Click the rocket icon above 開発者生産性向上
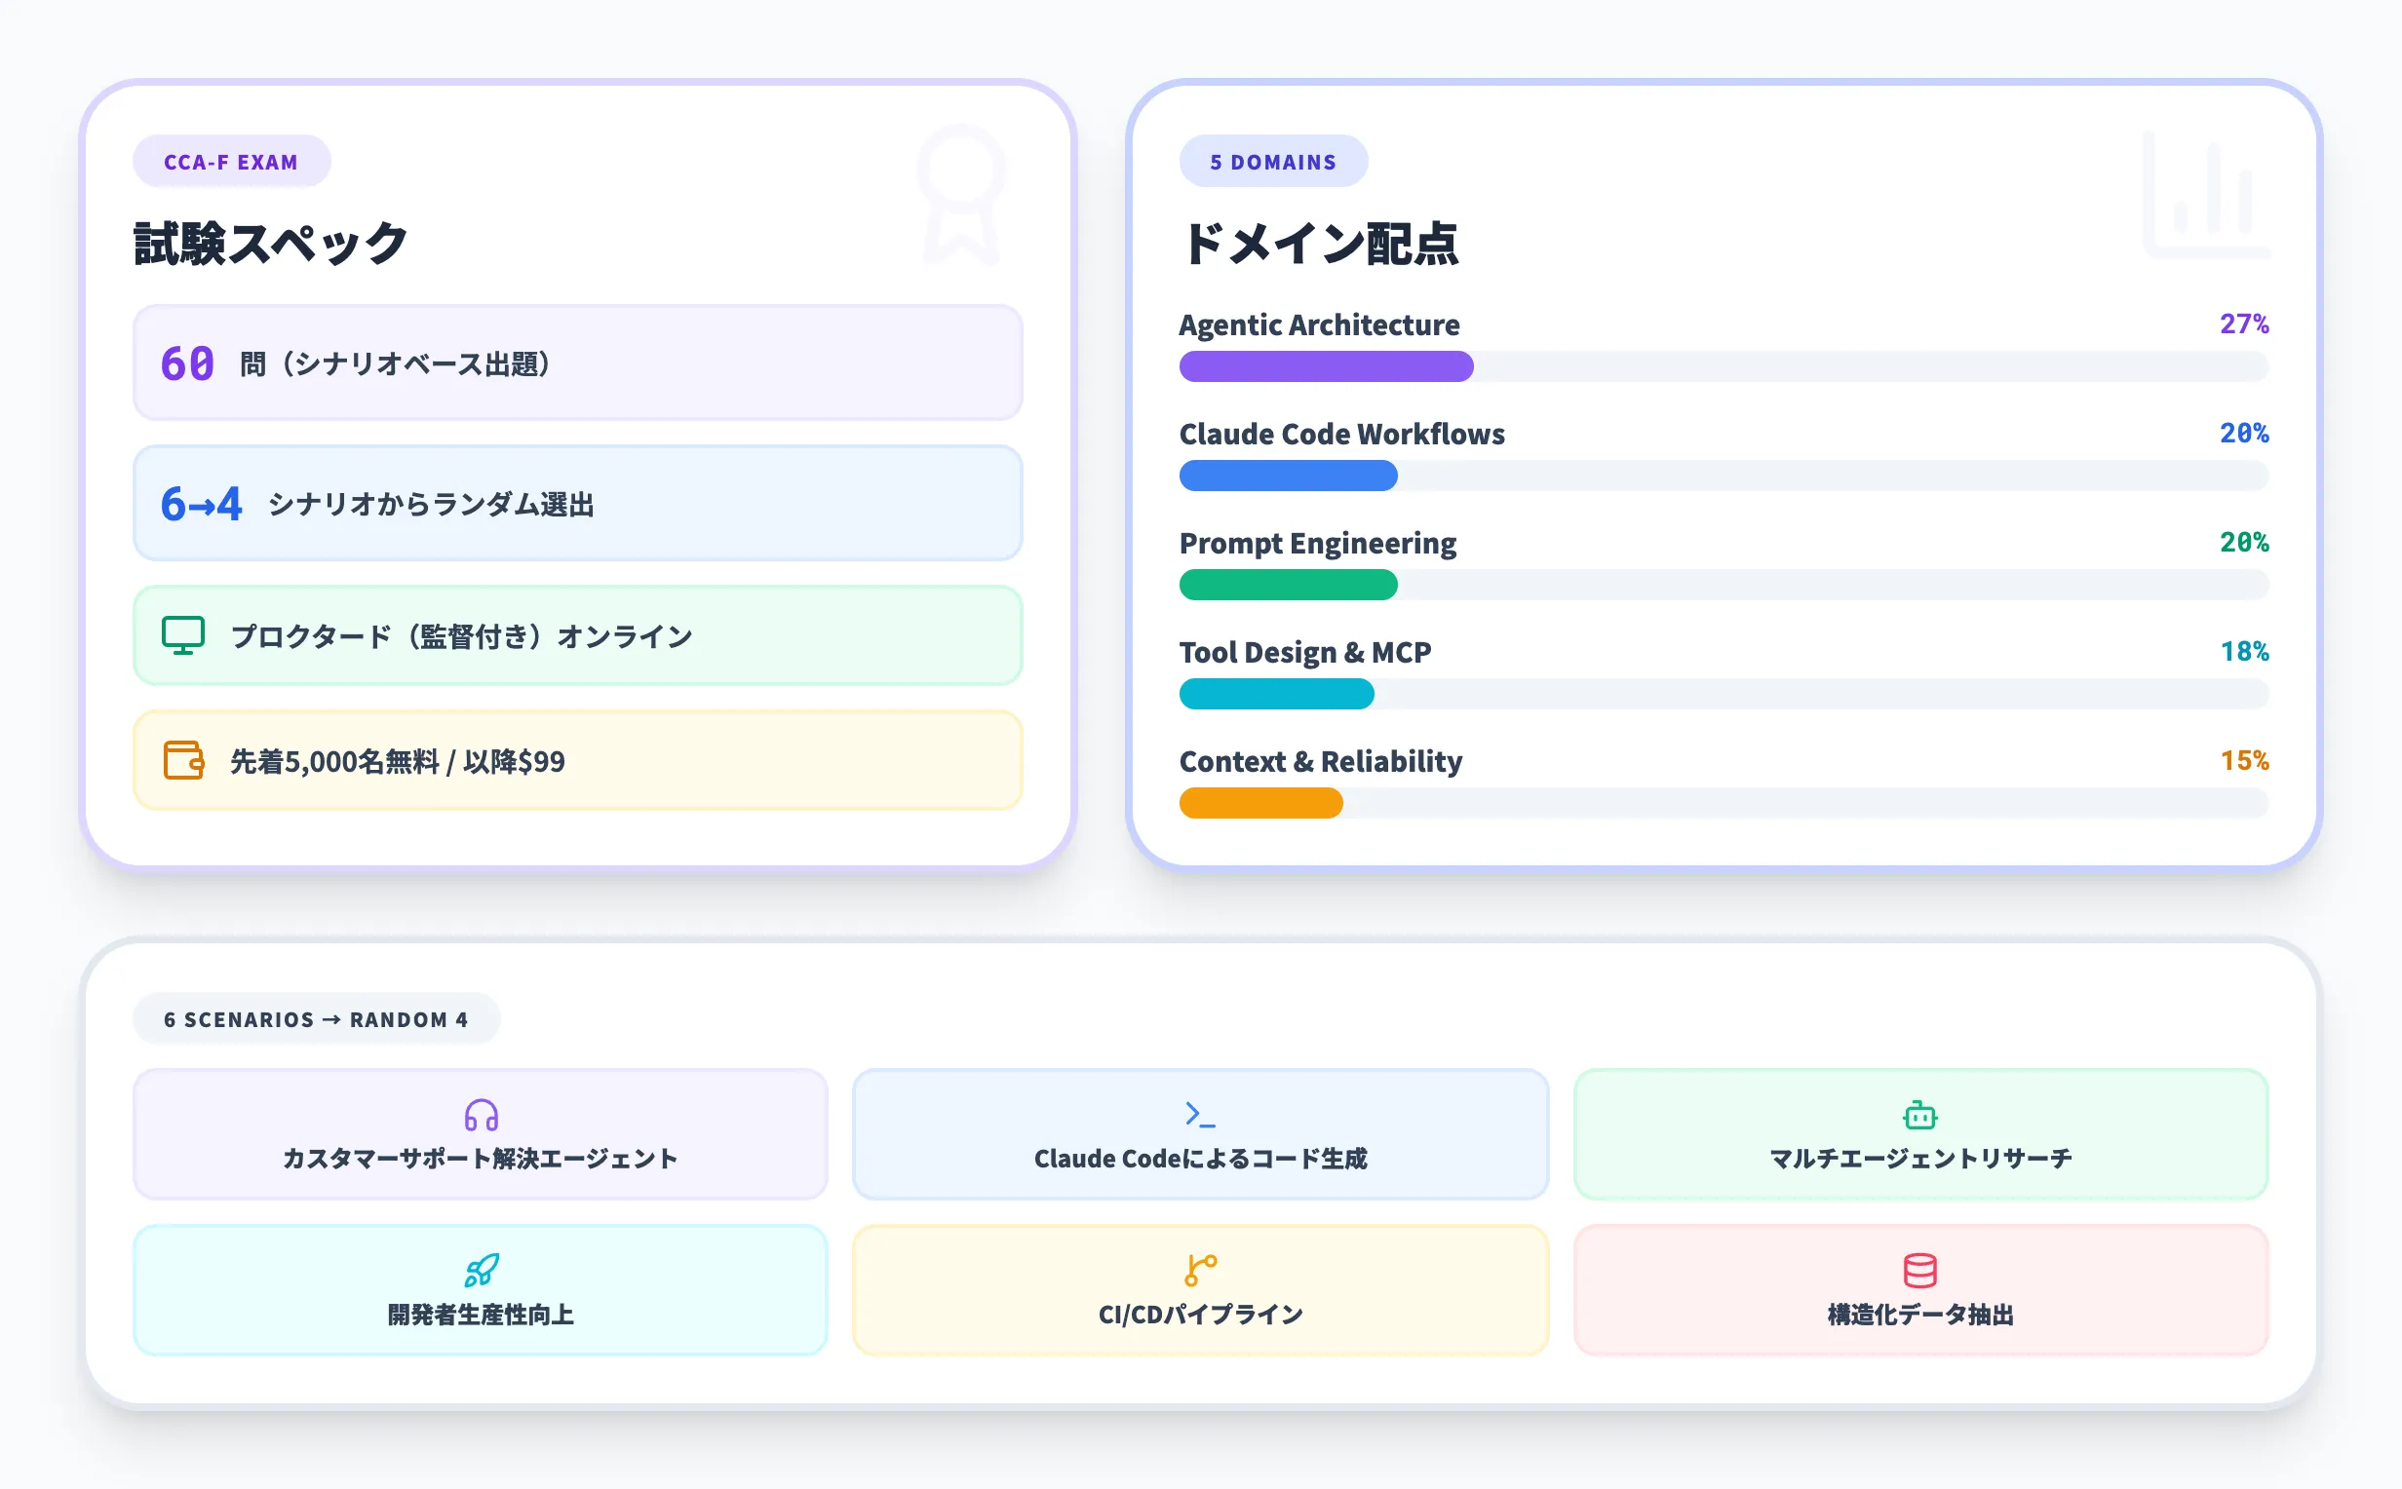The height and width of the screenshot is (1489, 2402). (x=480, y=1271)
